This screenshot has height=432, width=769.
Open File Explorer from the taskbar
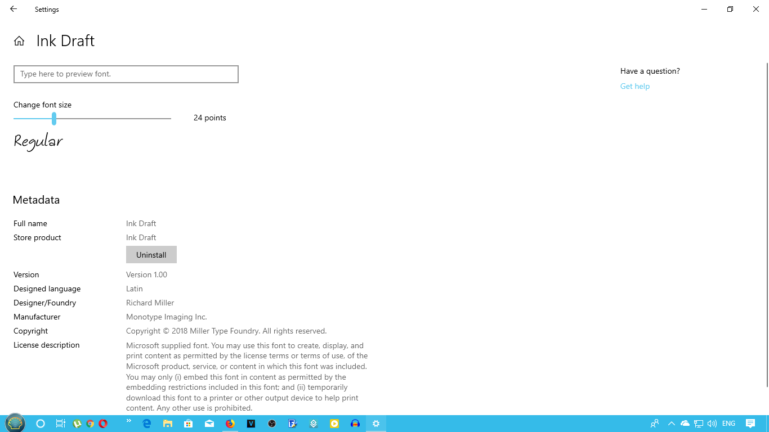click(168, 424)
